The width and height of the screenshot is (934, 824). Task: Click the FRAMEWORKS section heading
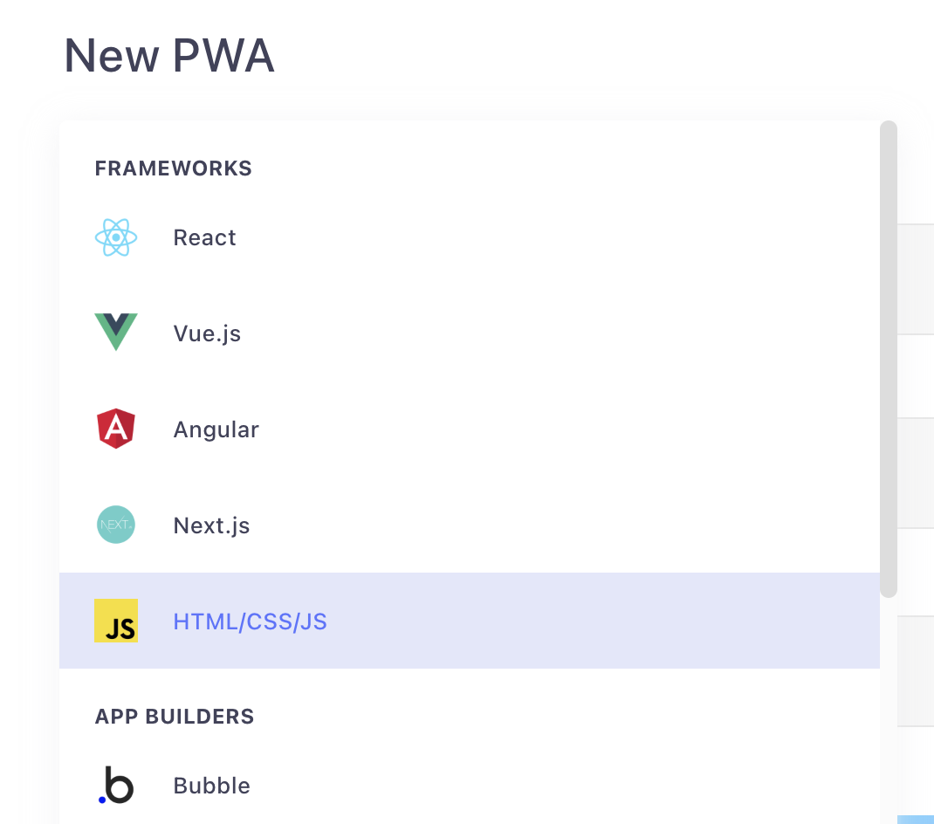point(174,168)
